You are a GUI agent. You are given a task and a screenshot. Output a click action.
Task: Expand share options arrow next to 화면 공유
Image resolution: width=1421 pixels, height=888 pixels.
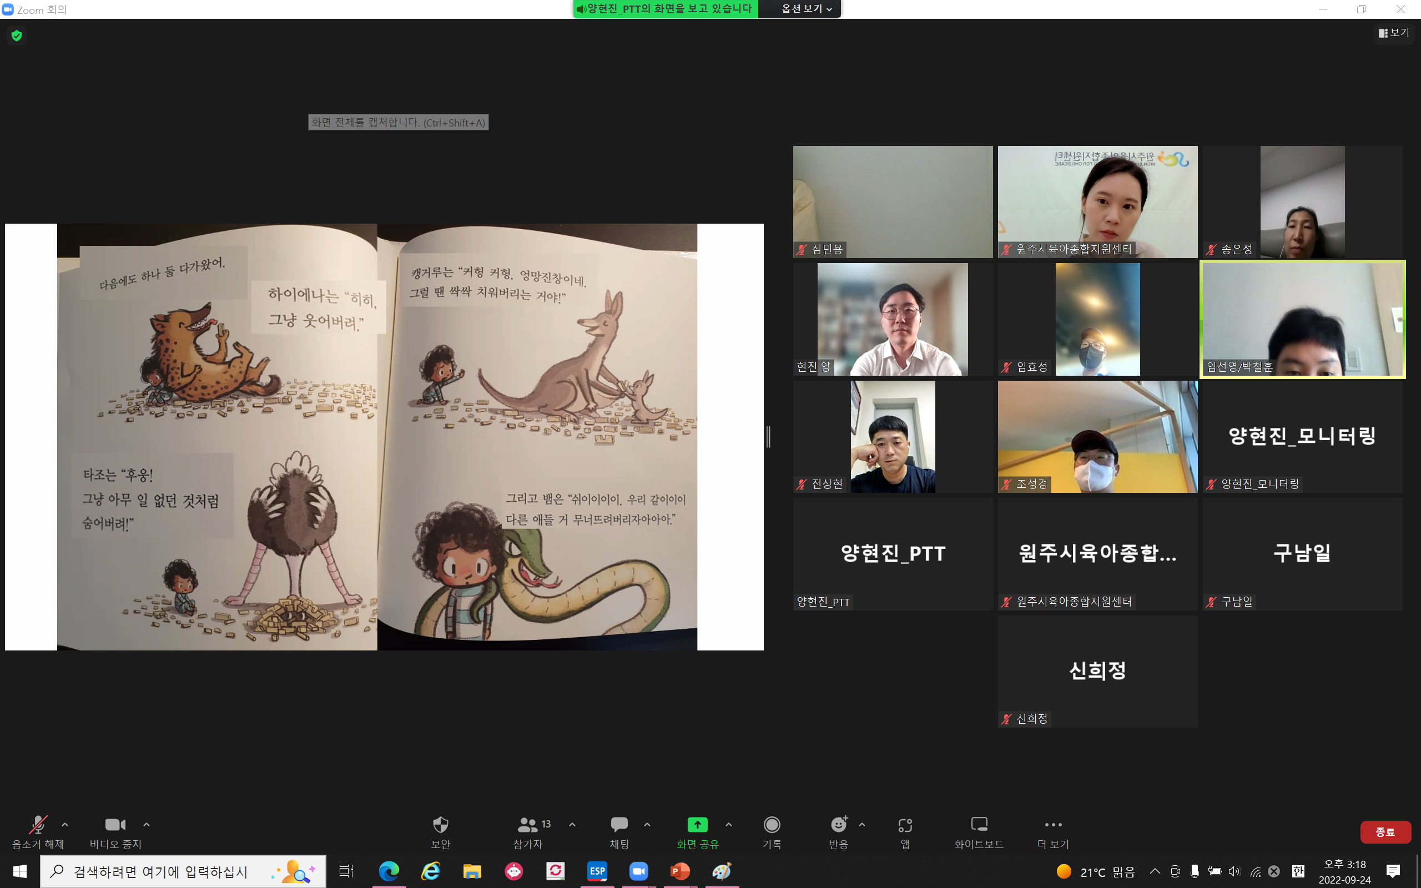click(x=729, y=825)
